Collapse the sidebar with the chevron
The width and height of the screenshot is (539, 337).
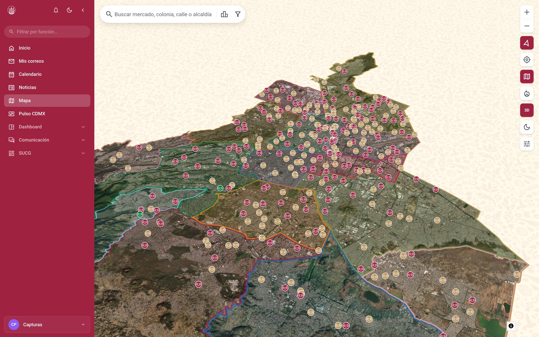click(x=83, y=10)
